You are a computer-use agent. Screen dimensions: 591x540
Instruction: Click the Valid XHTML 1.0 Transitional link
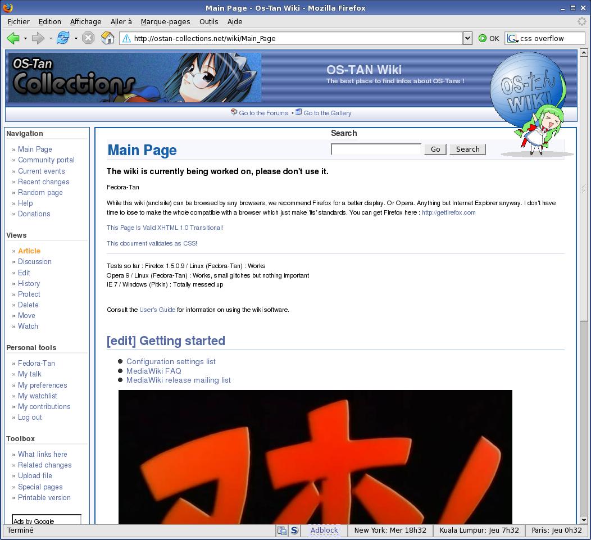[165, 228]
